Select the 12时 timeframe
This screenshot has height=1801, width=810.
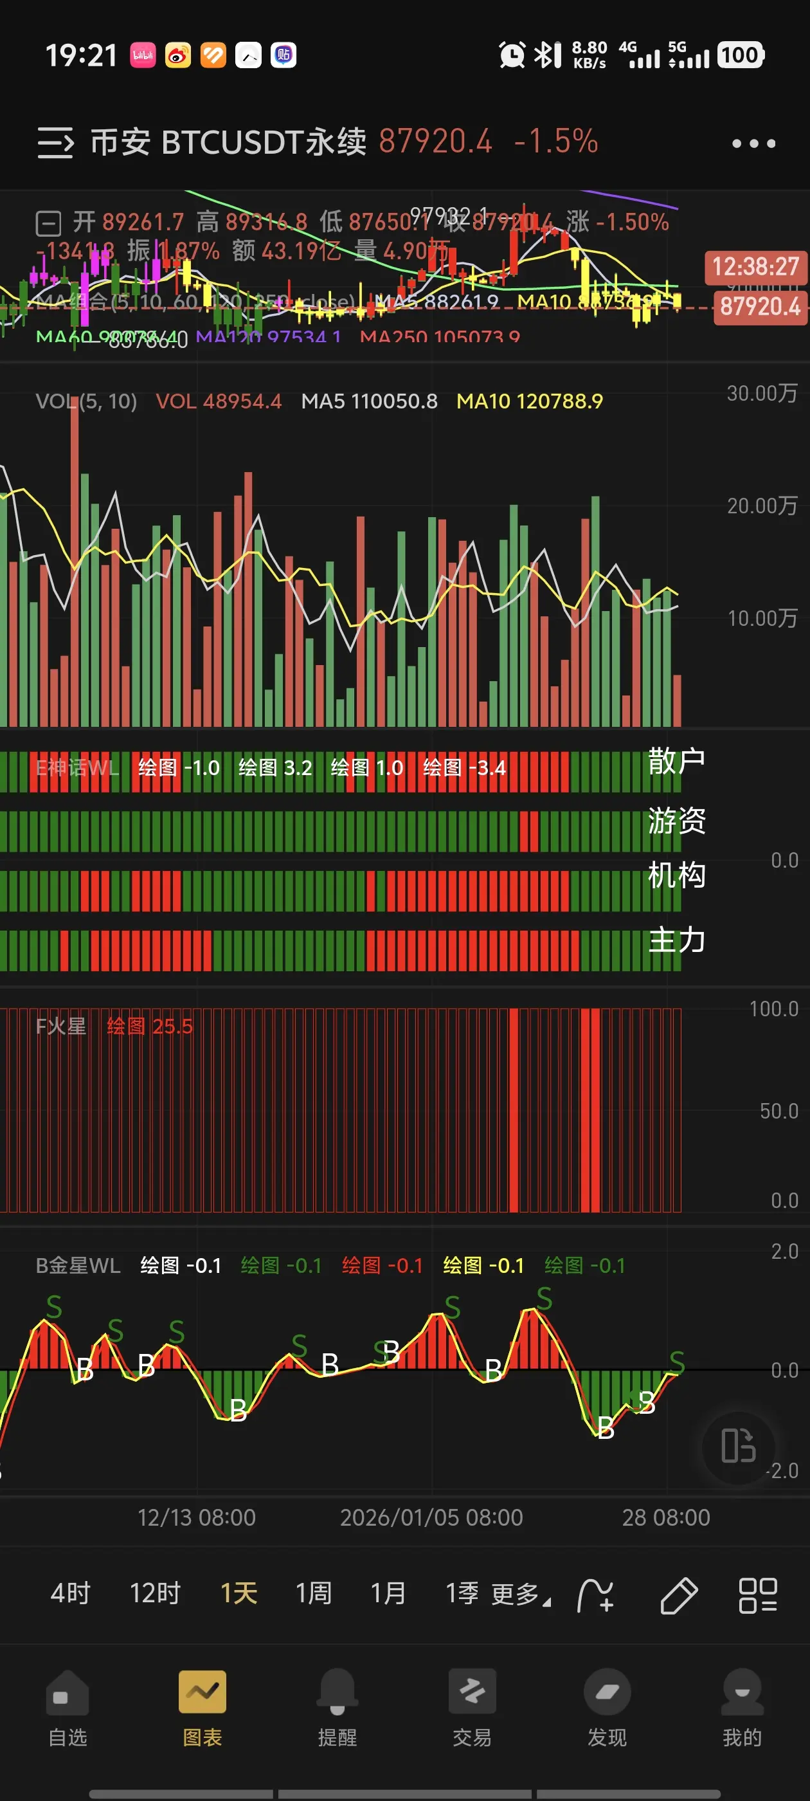pos(154,1593)
